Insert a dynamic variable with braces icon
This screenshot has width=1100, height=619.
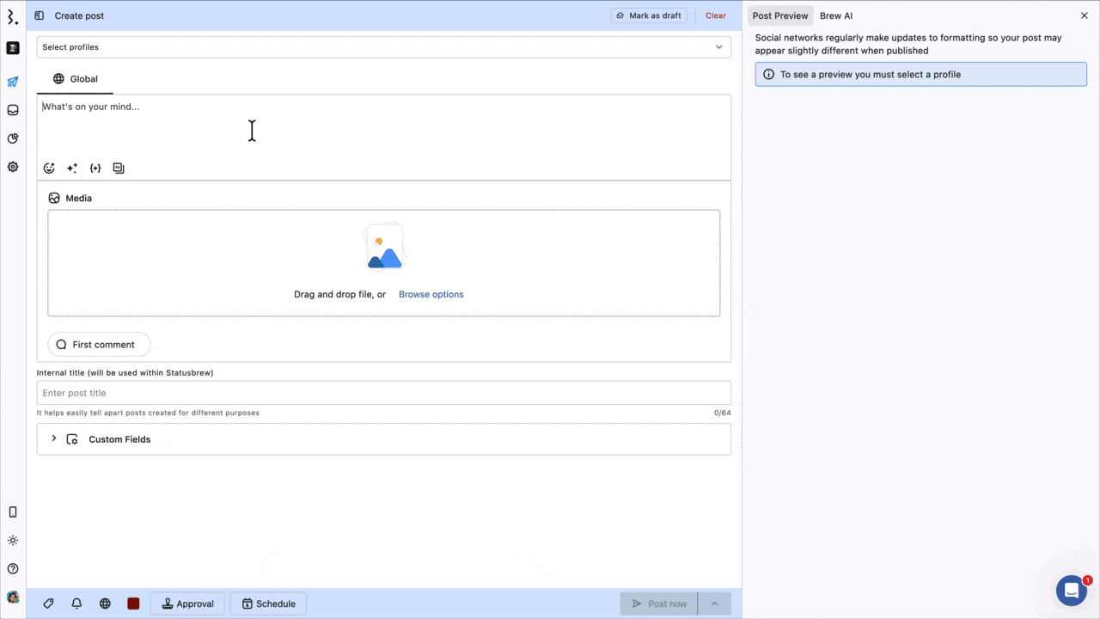[x=95, y=169]
